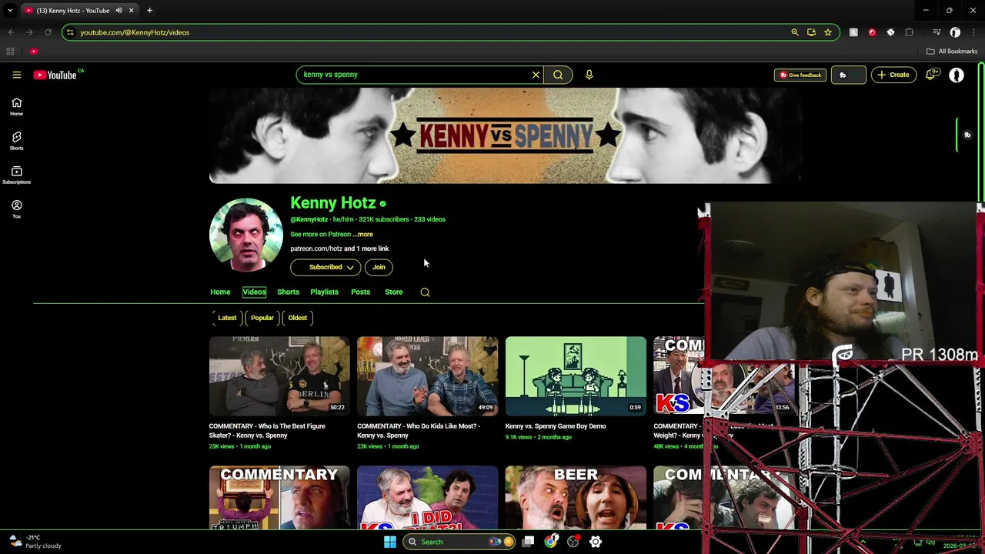Open the All Bookmarks folder
This screenshot has height=554, width=985.
[x=952, y=51]
